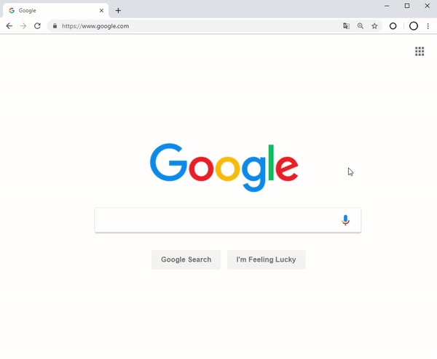Go back using the back arrow
The height and width of the screenshot is (359, 437).
9,26
